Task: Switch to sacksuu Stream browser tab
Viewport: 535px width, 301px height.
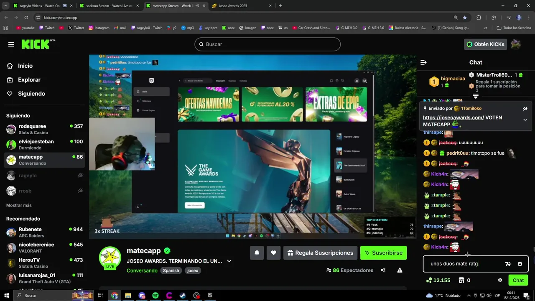Action: tap(109, 6)
